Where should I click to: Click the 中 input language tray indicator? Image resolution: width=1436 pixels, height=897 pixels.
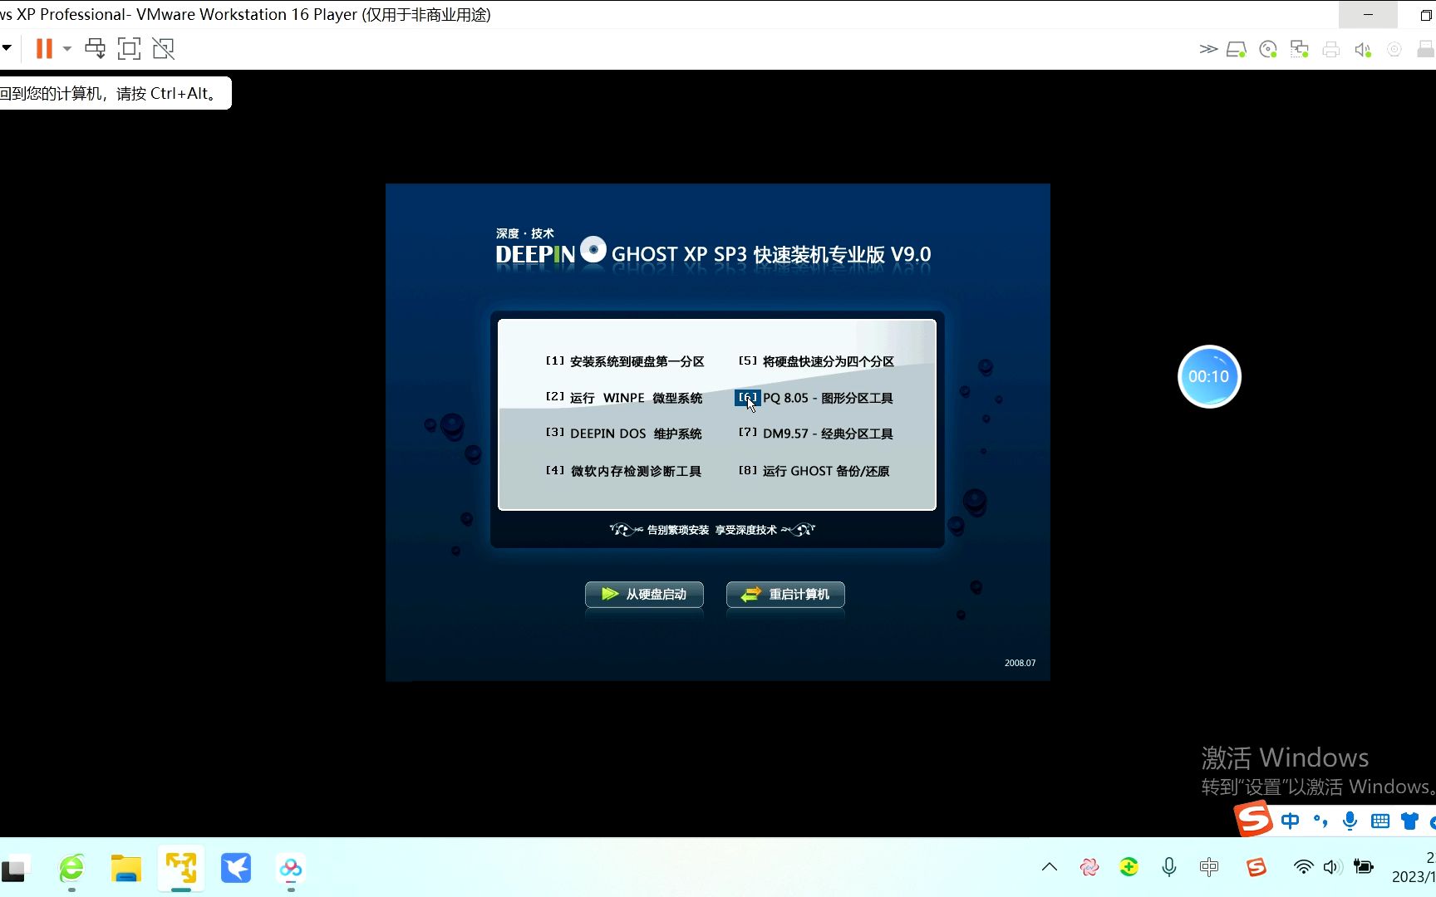1209,867
